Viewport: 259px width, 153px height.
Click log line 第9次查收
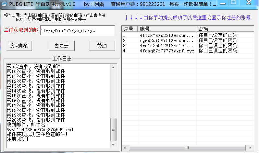34,67
